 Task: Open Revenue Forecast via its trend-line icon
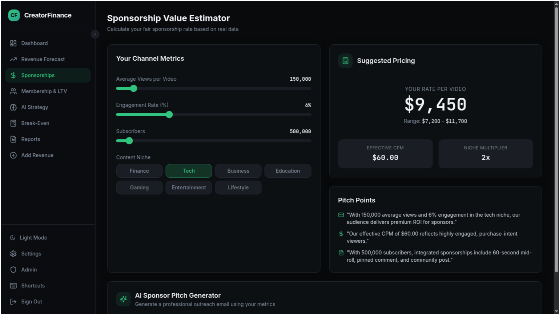click(x=13, y=59)
